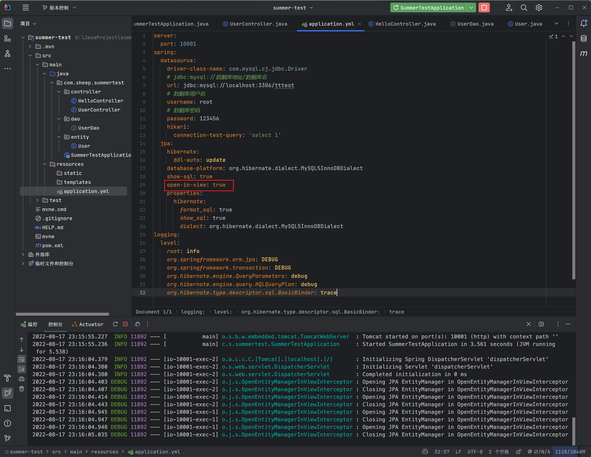The height and width of the screenshot is (457, 591).
Task: Collapse the resources folder
Action: [x=44, y=164]
